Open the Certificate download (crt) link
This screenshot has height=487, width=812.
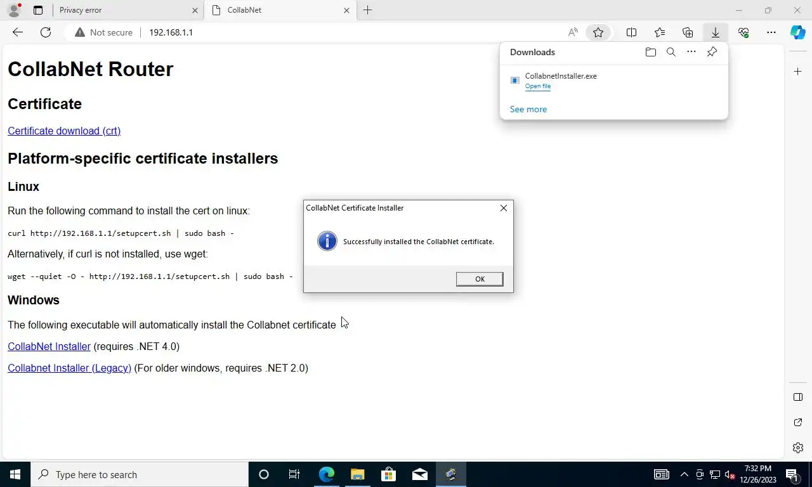click(x=64, y=131)
